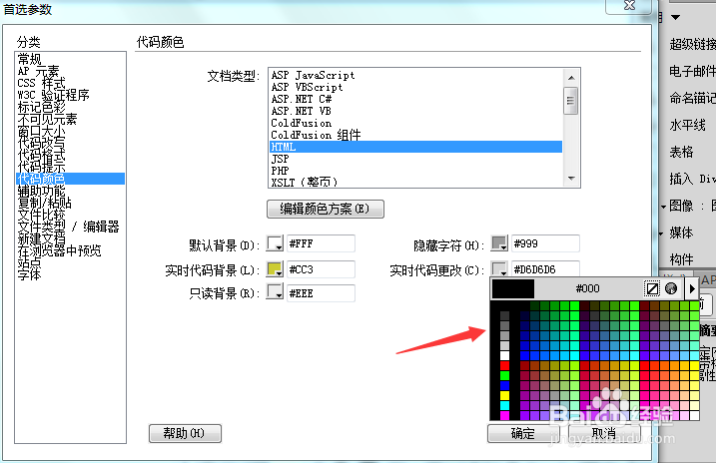Select 文件类型 / 编辑器 category
The image size is (716, 463).
[70, 227]
